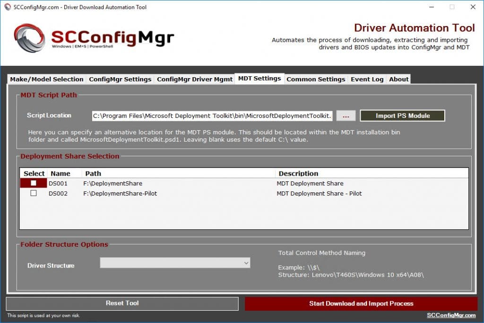Screen dimensions: 484x323
Task: Start Download and Import Process
Action: point(361,304)
